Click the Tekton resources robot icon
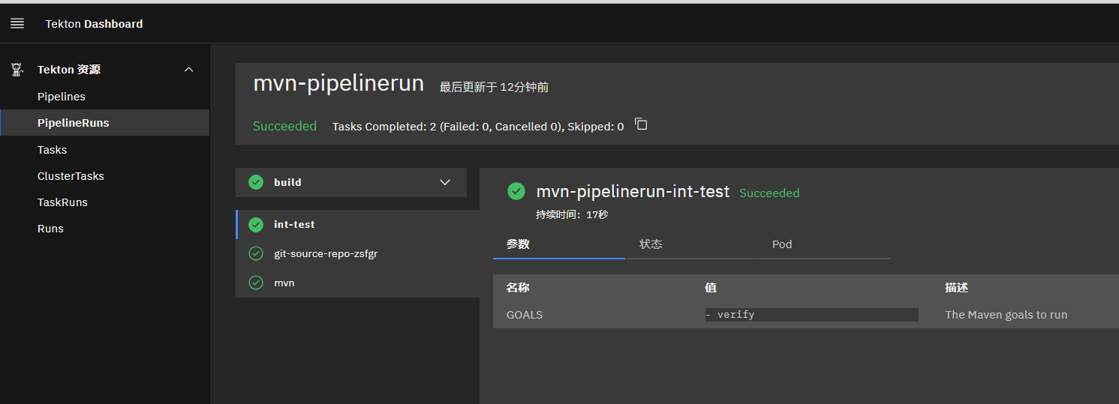 [x=17, y=70]
